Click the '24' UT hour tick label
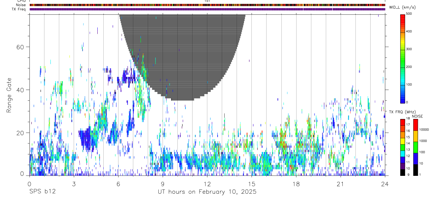The image size is (433, 199). click(x=385, y=184)
